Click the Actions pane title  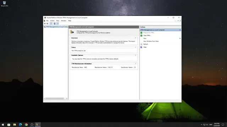coord(143,27)
